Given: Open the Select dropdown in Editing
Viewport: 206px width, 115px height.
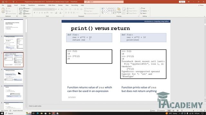Looking at the screenshot, I should coord(144,13).
